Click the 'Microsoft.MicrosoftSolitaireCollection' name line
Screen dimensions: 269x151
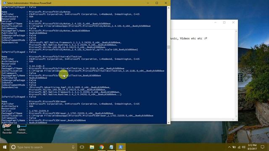tap(55, 57)
